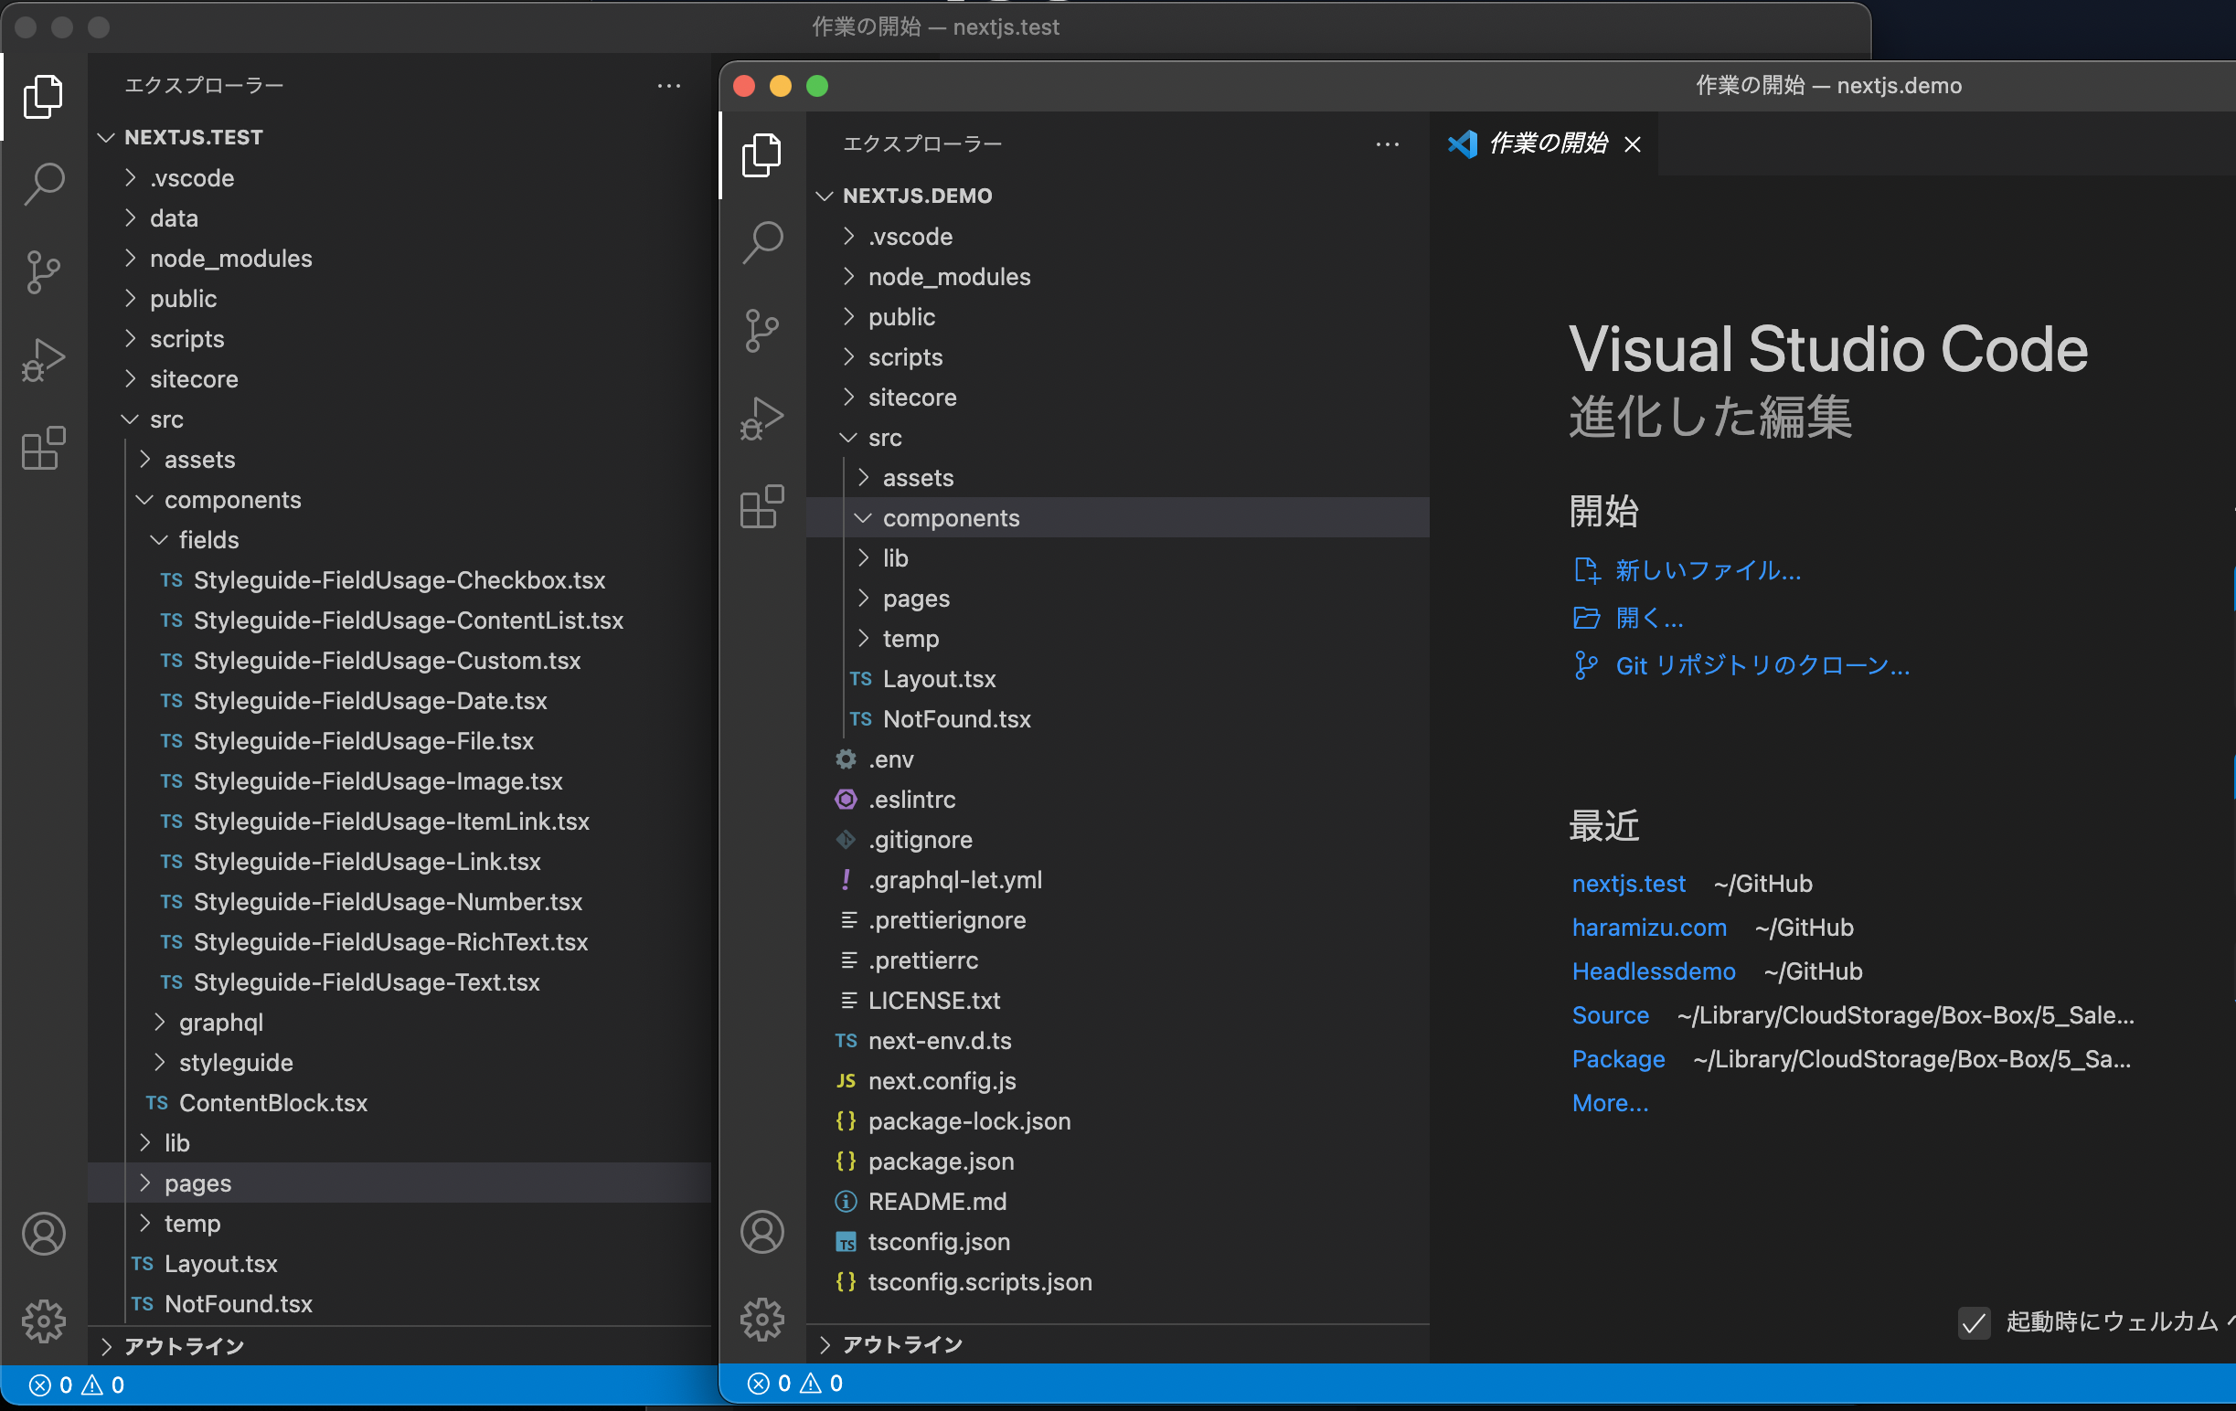Image resolution: width=2236 pixels, height=1411 pixels.
Task: Open package.json in nextjs.demo
Action: click(1118, 1162)
